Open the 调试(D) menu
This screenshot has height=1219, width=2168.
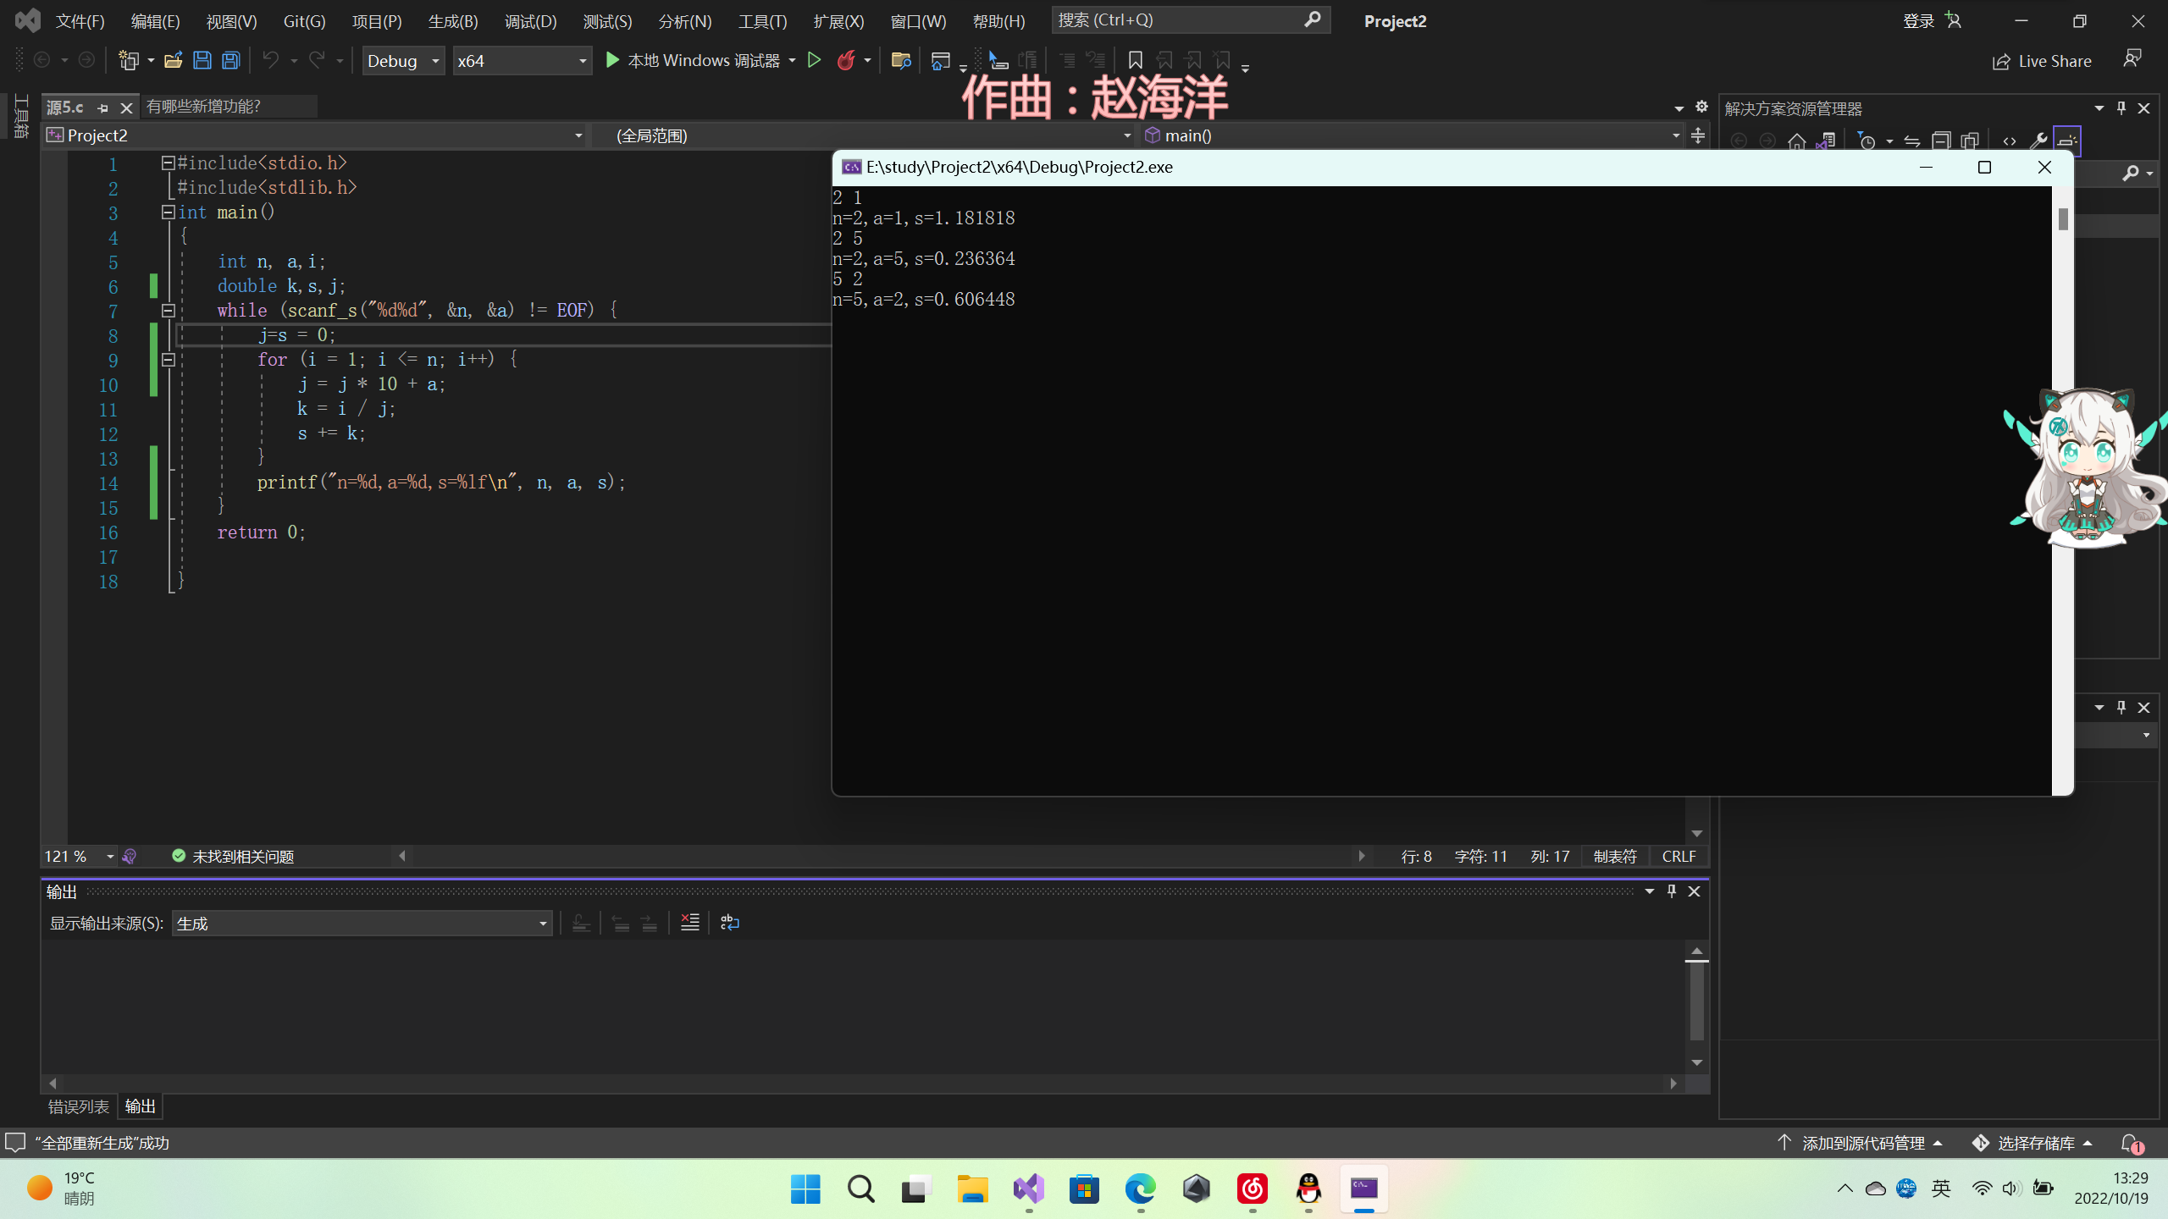pyautogui.click(x=530, y=21)
